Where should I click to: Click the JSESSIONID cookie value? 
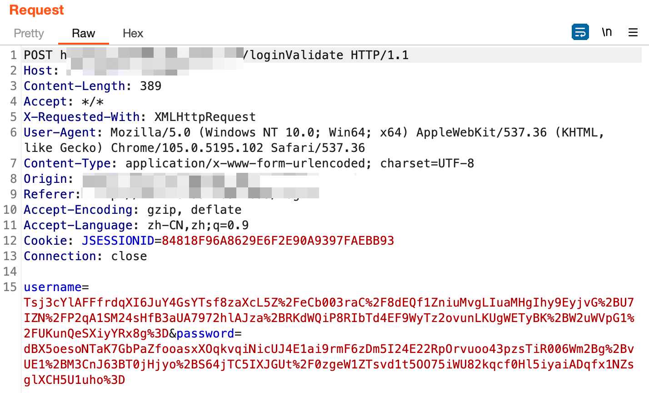[278, 241]
